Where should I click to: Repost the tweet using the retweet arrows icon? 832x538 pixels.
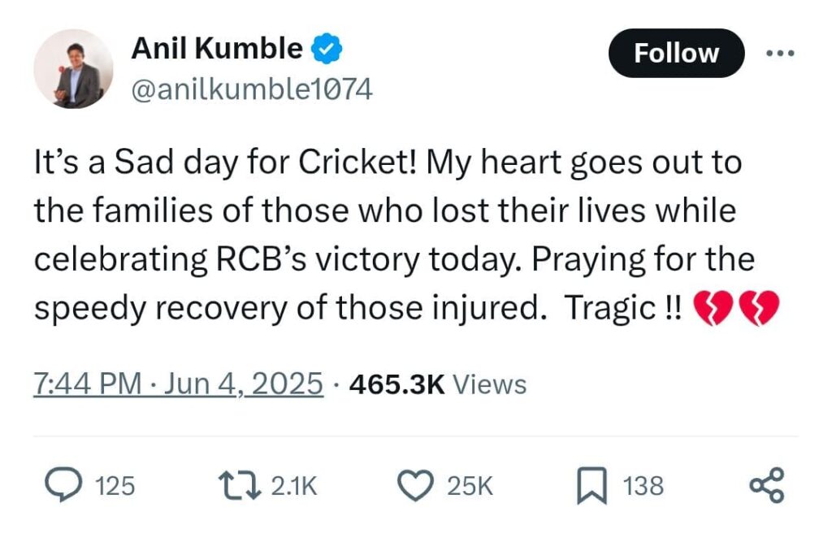(x=240, y=485)
